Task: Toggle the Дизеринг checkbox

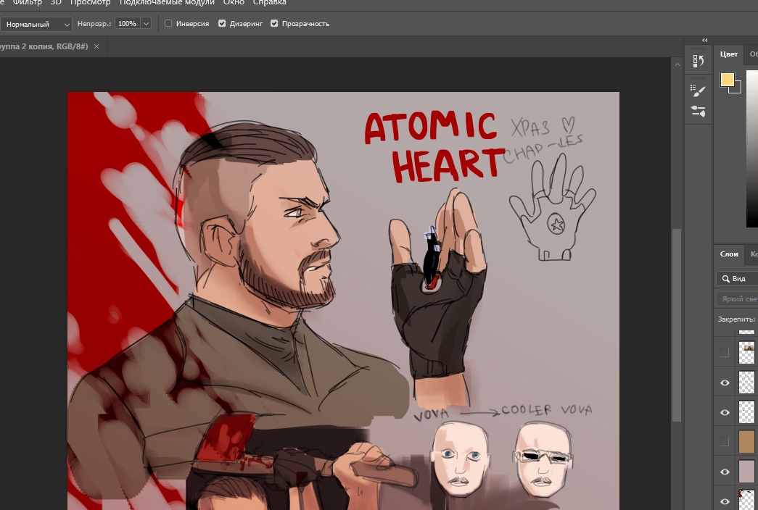Action: [222, 23]
